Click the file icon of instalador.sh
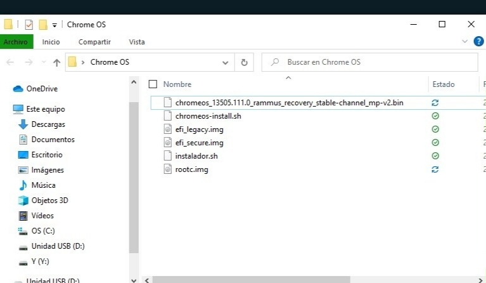Image resolution: width=486 pixels, height=283 pixels. 168,155
